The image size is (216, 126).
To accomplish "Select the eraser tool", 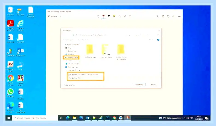I will (119, 16).
